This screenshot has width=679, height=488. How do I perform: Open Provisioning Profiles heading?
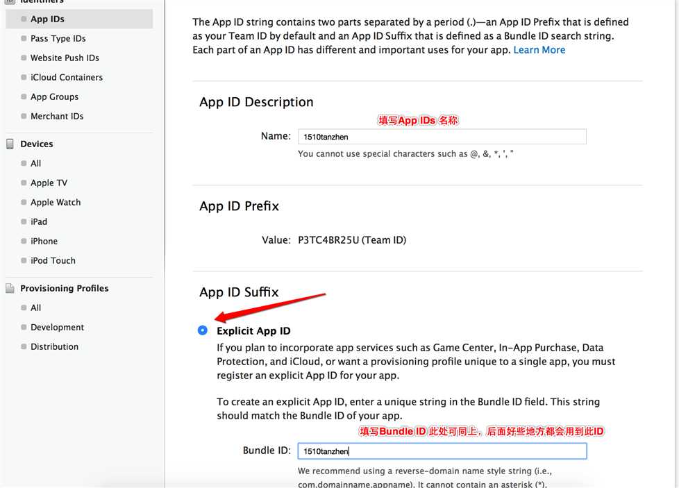coord(64,288)
